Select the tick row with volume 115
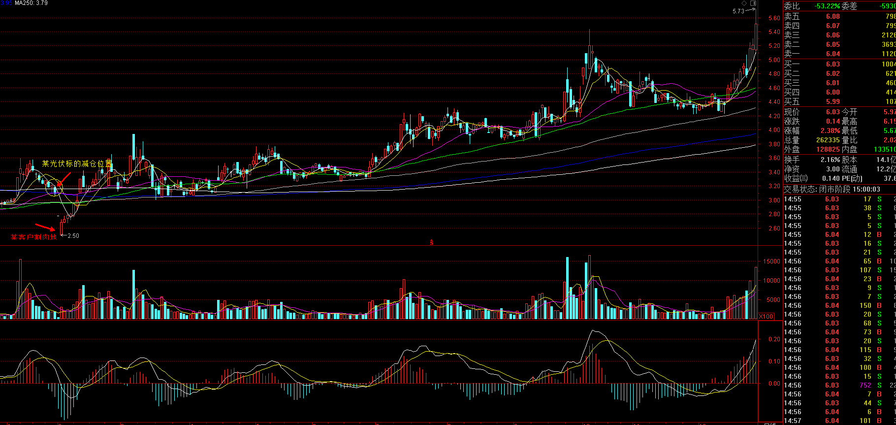This screenshot has height=425, width=896. pos(840,350)
